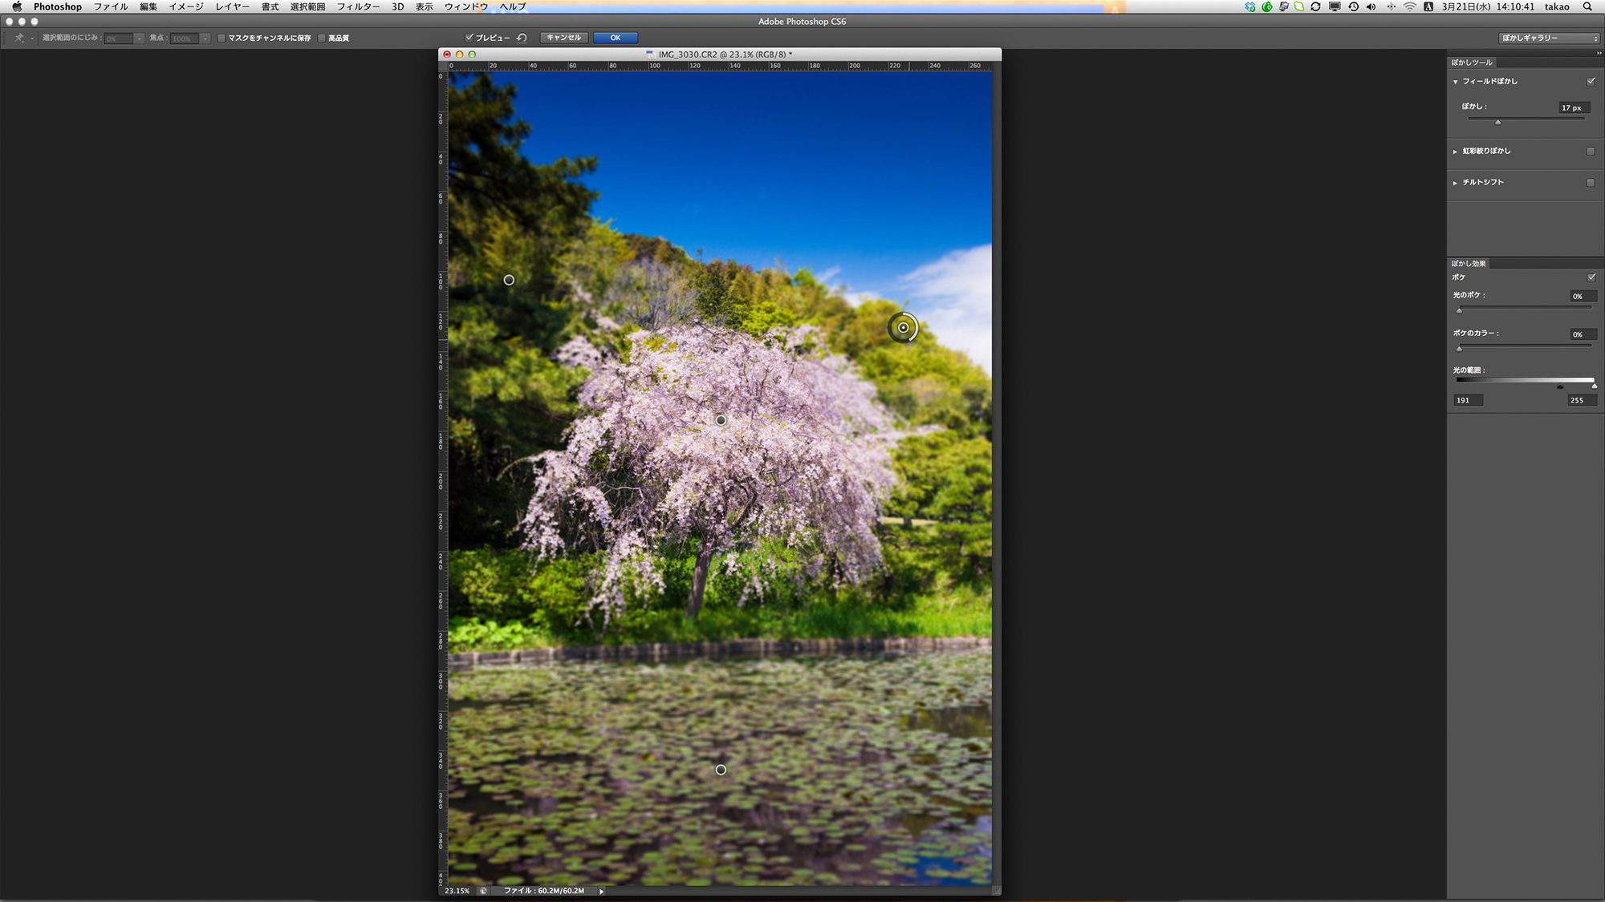Enable the 虹彩絞りぼかし checkbox

click(x=1590, y=151)
